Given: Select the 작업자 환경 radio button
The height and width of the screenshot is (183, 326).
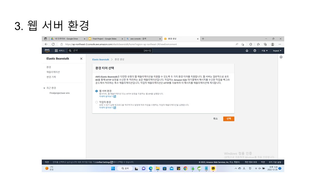Looking at the screenshot, I should click(96, 102).
